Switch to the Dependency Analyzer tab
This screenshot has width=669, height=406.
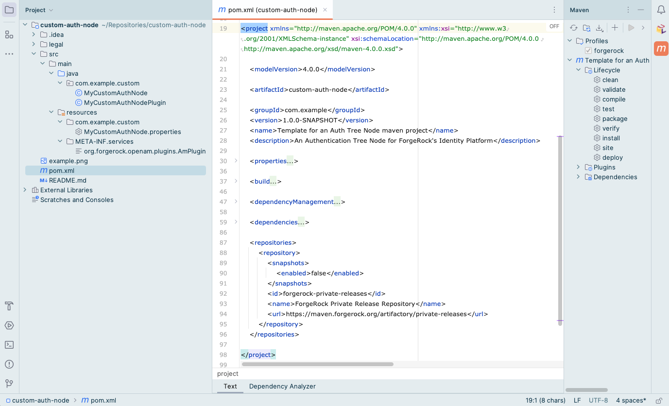coord(282,386)
